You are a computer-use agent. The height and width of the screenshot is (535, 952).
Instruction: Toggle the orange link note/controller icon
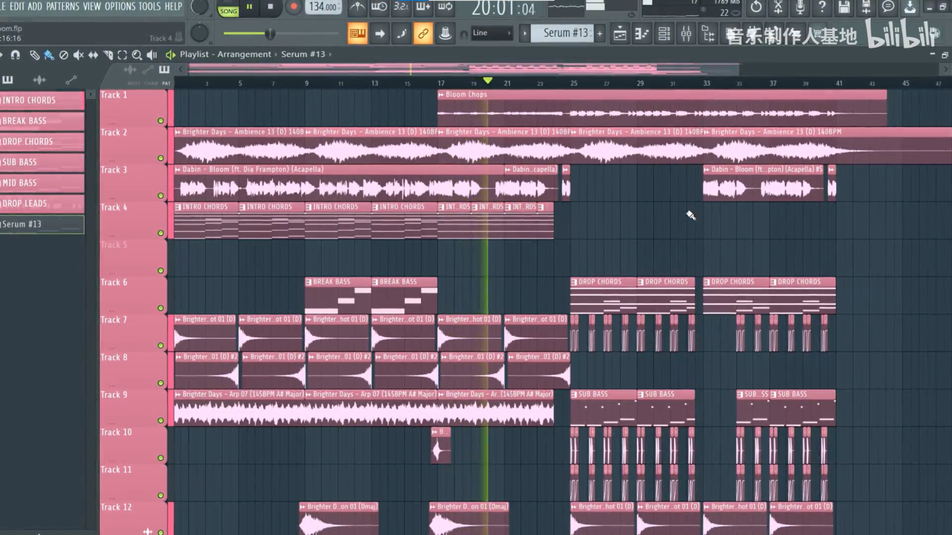pyautogui.click(x=423, y=34)
